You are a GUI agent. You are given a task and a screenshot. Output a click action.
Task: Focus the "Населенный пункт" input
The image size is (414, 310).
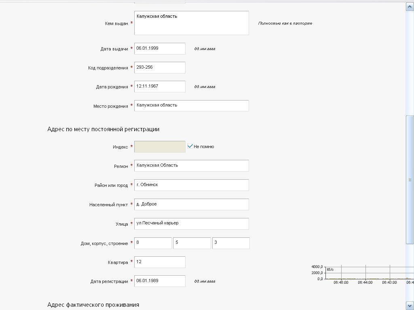191,204
